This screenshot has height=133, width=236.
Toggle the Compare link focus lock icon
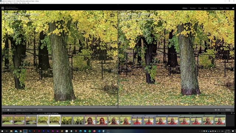coord(24,110)
